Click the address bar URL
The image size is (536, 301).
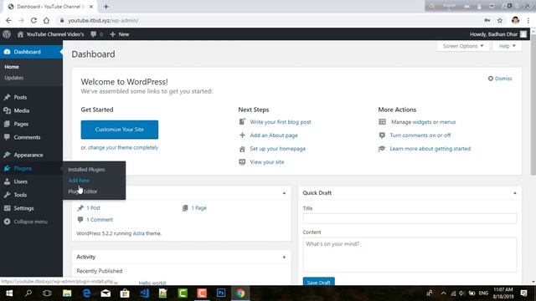coord(103,20)
